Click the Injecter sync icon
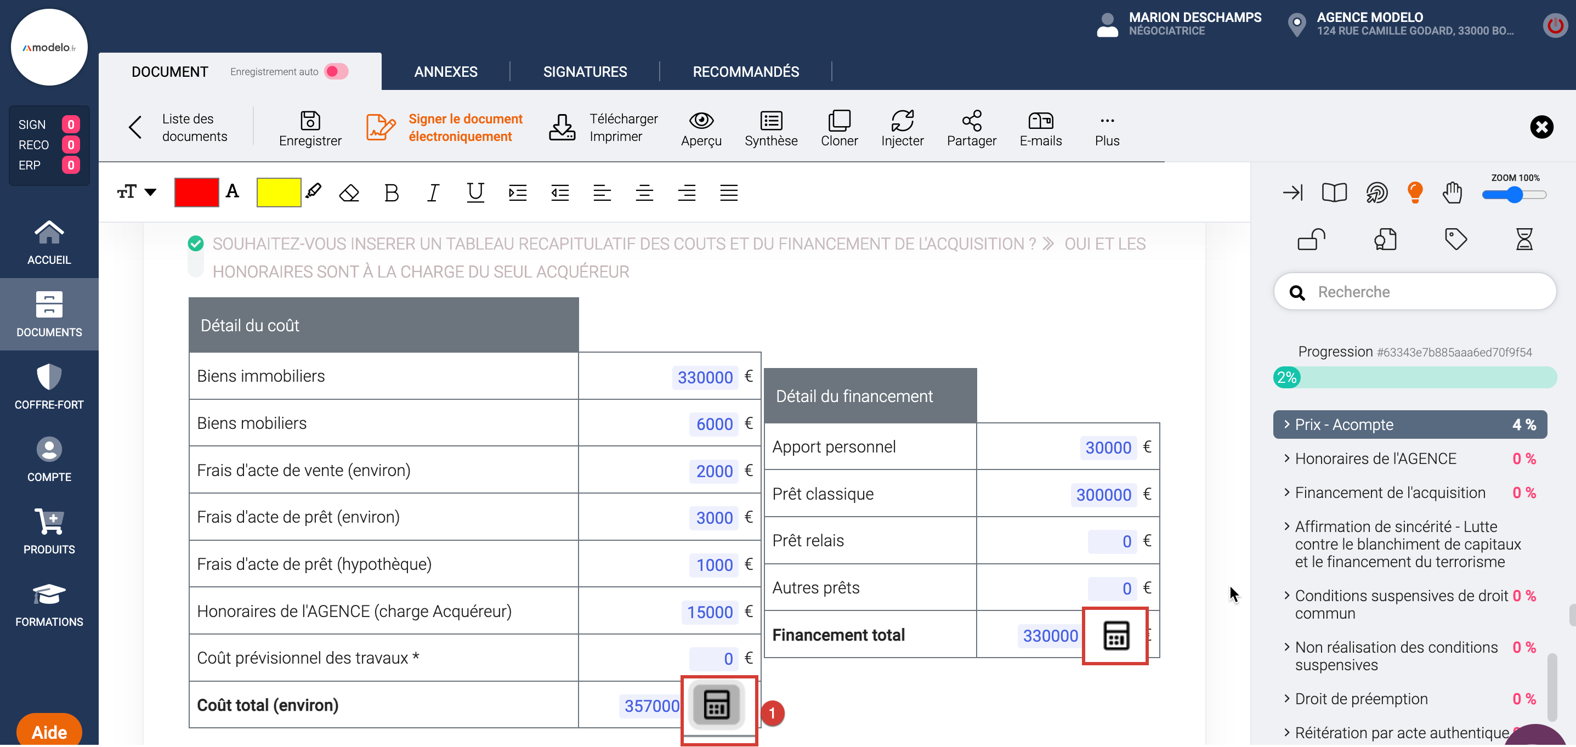 [902, 121]
